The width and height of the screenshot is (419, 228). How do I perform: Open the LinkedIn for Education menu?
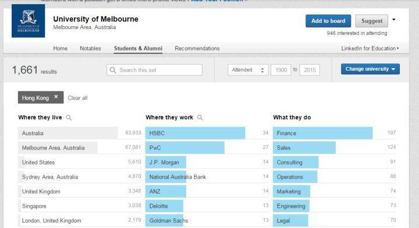click(370, 48)
